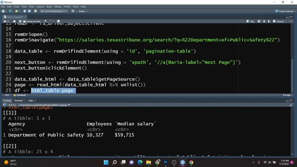Screen dimensions: 297x167
Task: Go back to previous source location
Action: click(x=5, y=21)
